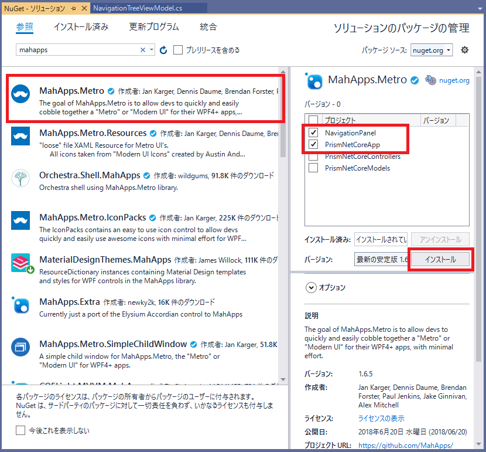Switch to the 統合 tab
The image size is (486, 452).
(208, 27)
